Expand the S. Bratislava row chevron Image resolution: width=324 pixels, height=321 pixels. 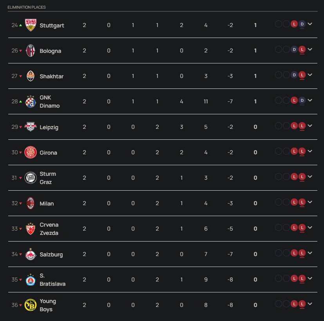[310, 279]
